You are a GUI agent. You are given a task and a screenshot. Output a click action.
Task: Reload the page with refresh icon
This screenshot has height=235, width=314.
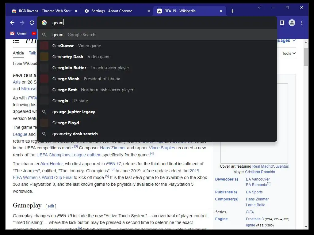coord(32,23)
